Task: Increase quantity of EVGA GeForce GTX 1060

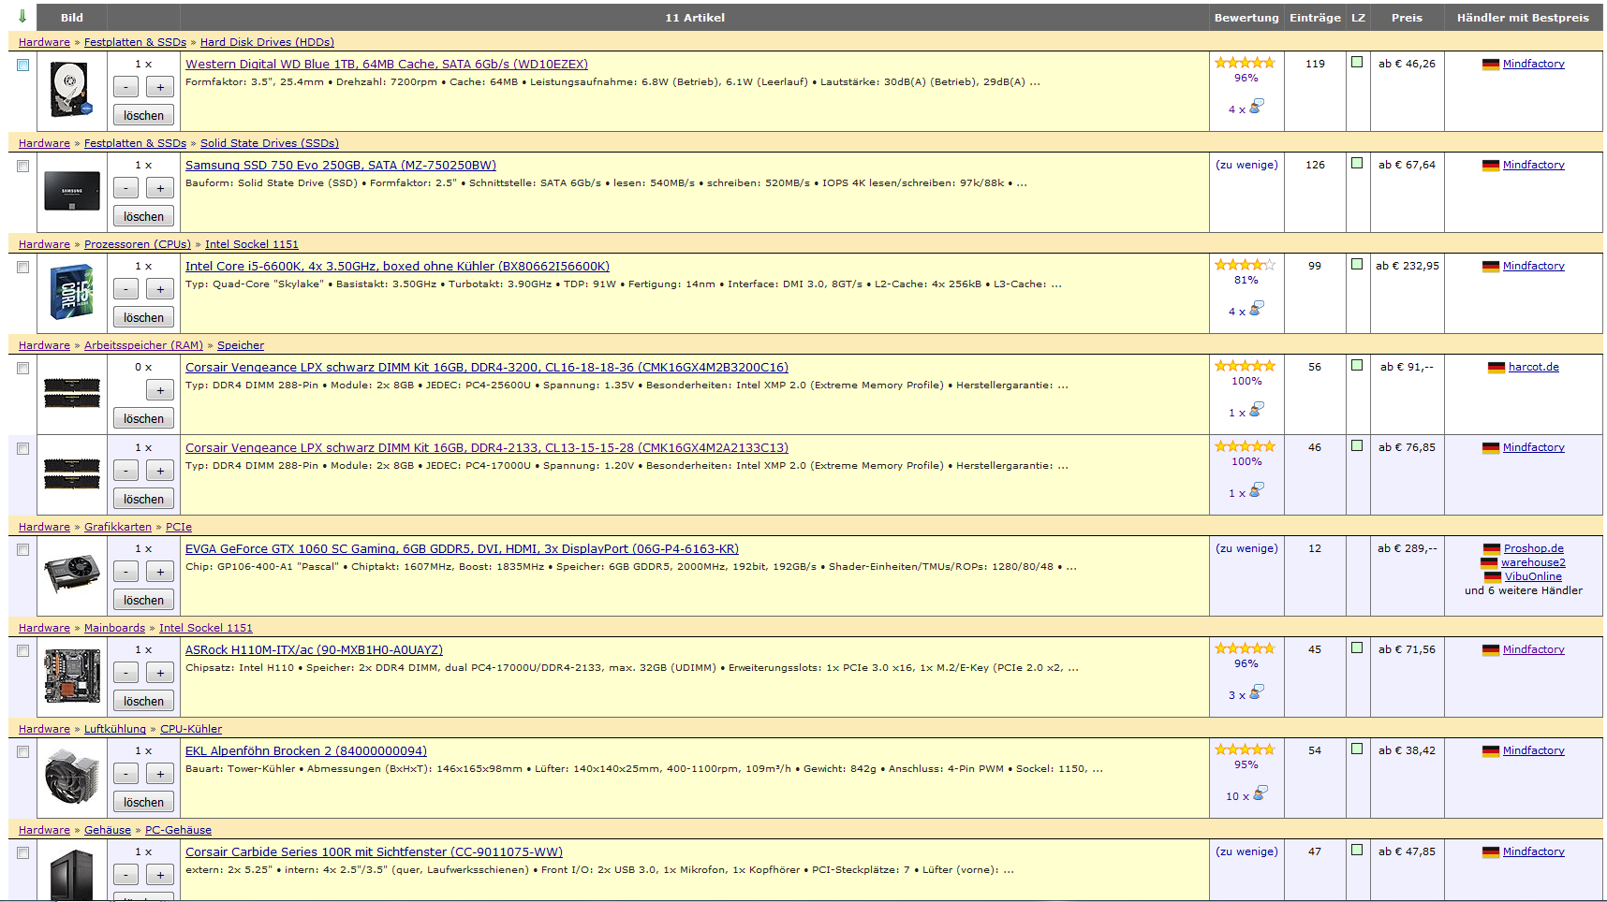Action: 160,572
